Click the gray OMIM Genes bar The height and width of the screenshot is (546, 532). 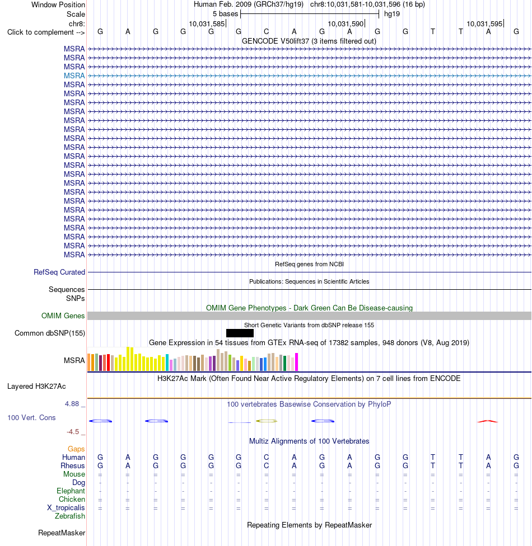click(x=309, y=316)
